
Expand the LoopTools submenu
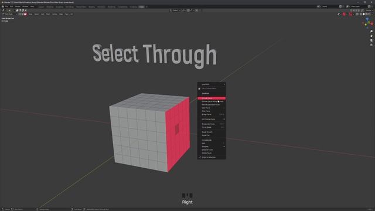pos(212,84)
